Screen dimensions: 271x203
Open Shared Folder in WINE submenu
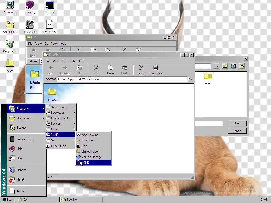[93, 151]
